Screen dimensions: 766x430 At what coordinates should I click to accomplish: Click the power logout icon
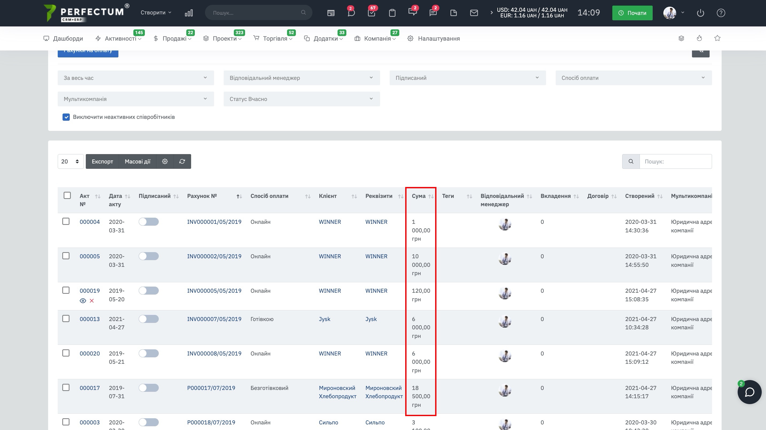[x=700, y=13]
